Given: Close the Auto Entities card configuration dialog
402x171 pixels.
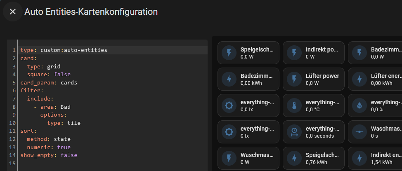Looking at the screenshot, I should pos(12,12).
